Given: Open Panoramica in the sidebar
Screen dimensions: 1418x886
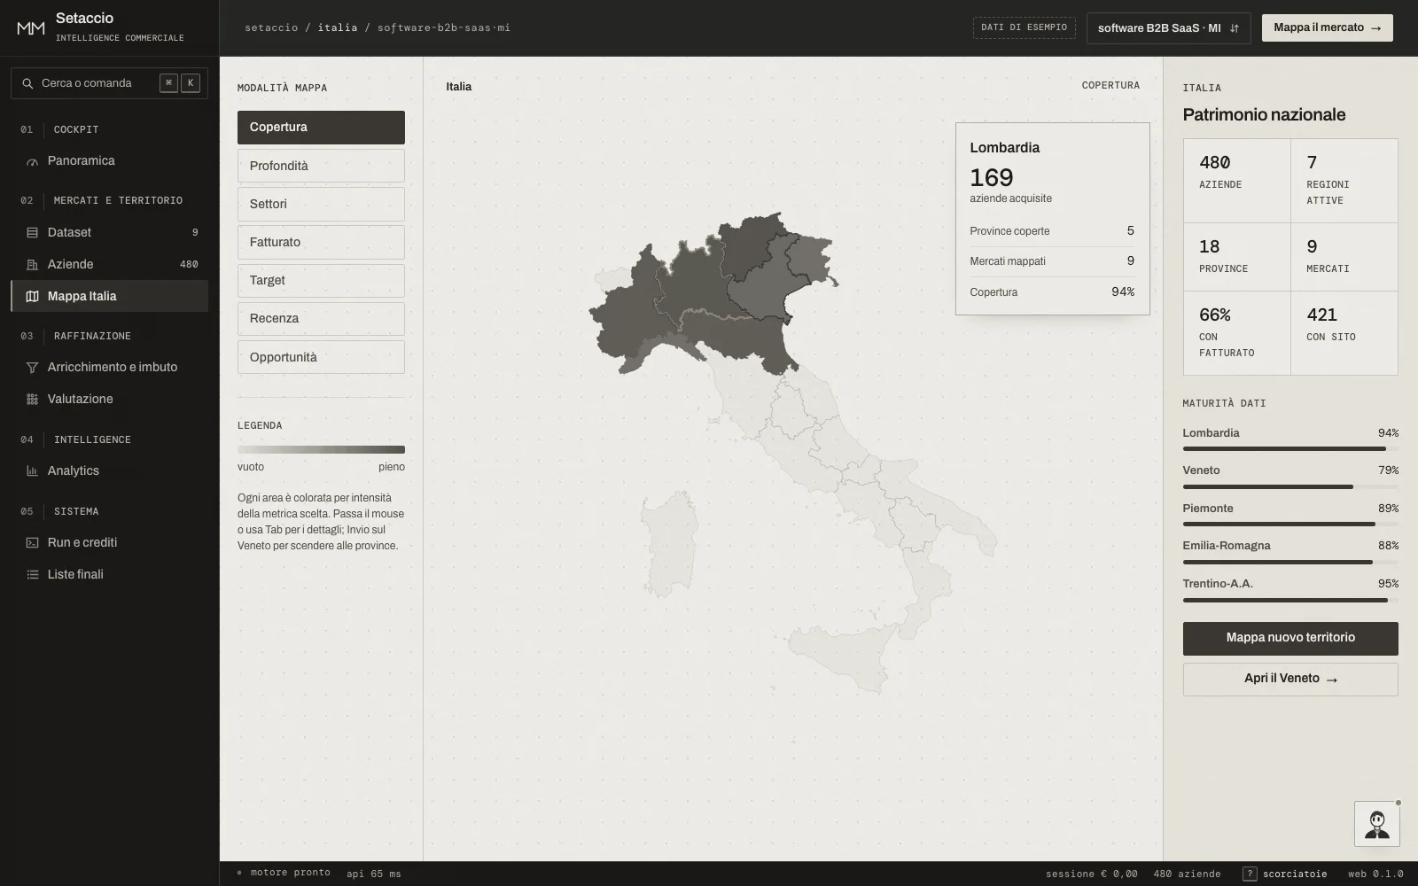Looking at the screenshot, I should [109, 161].
